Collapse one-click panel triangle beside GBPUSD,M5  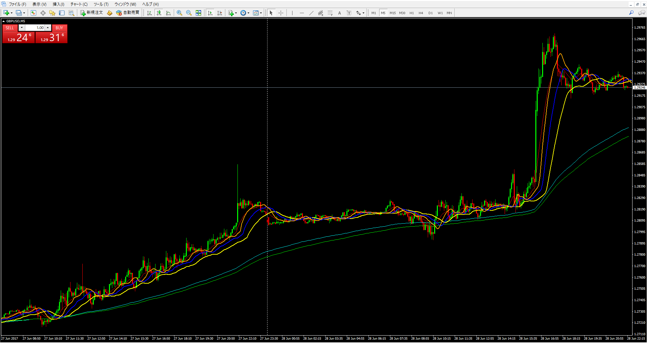[3, 21]
